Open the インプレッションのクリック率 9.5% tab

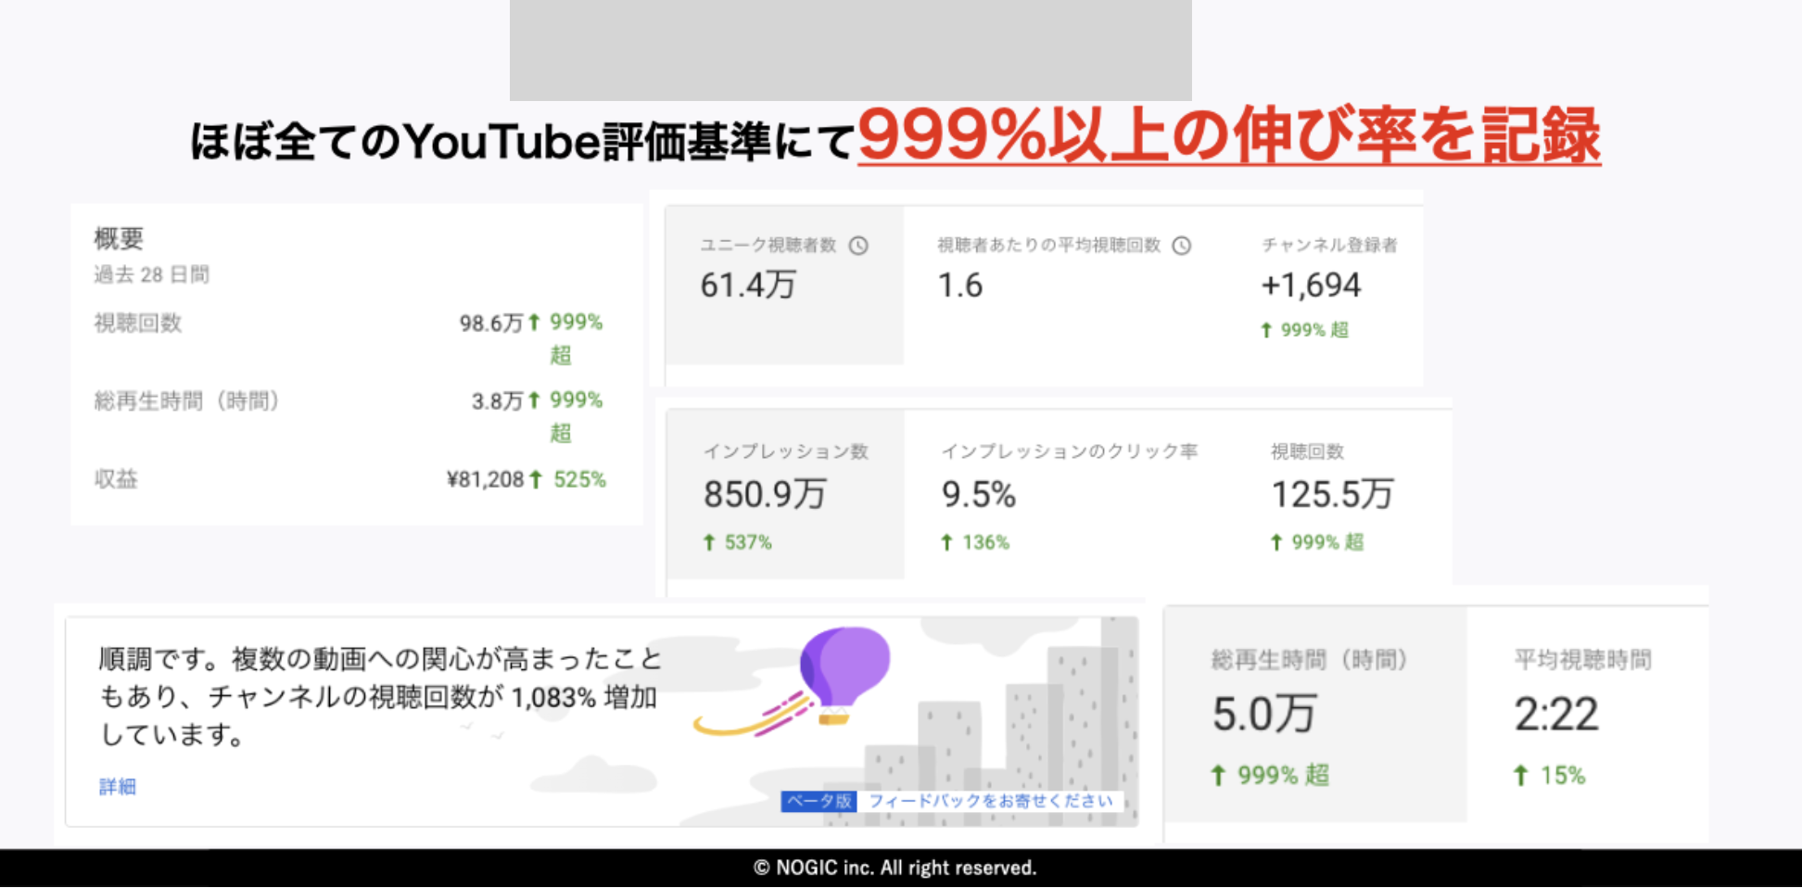point(1070,494)
